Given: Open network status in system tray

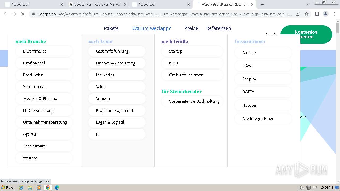Looking at the screenshot, I should coord(308,188).
